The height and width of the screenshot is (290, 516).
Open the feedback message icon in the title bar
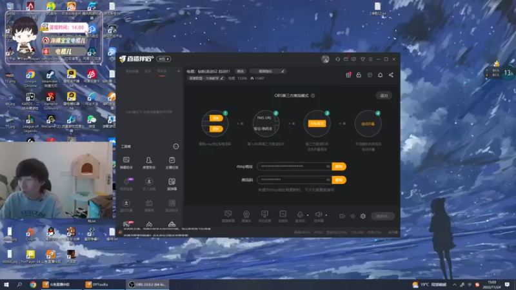(353, 59)
